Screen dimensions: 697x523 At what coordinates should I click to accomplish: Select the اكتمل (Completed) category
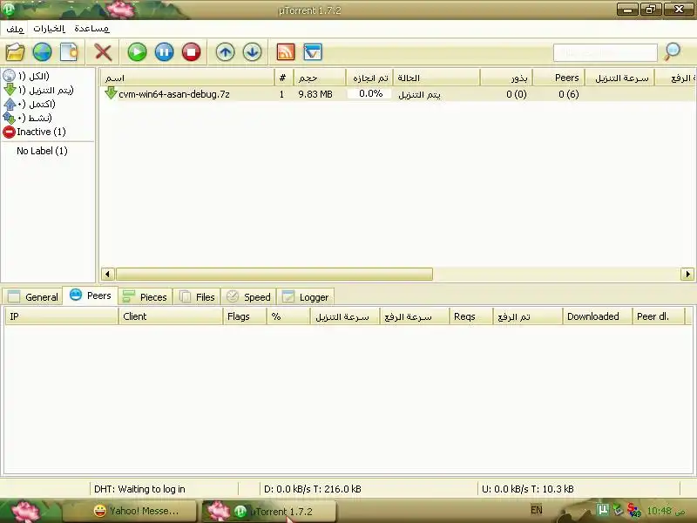(29, 104)
